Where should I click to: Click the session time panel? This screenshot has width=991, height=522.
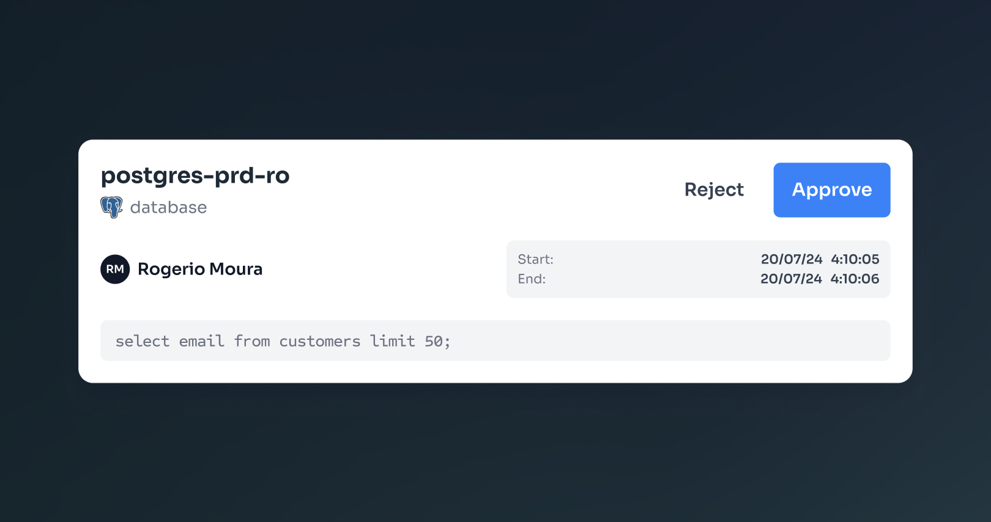[x=699, y=269]
